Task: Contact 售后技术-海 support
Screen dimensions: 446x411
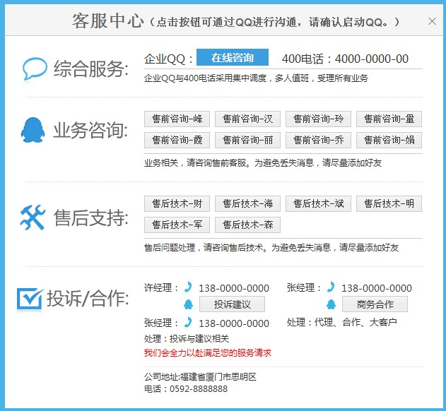Action: (247, 204)
